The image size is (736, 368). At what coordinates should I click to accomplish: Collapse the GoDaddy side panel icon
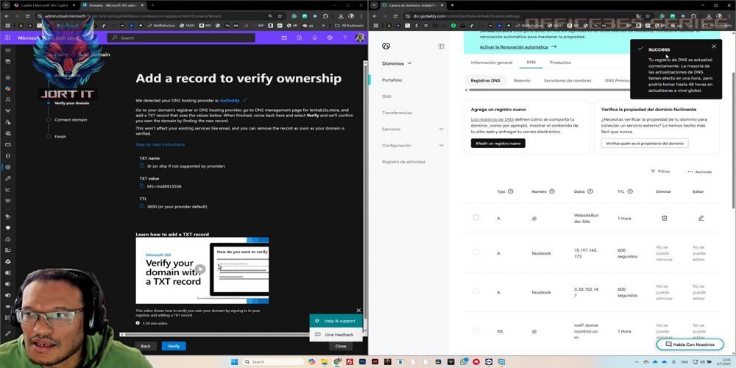point(441,46)
